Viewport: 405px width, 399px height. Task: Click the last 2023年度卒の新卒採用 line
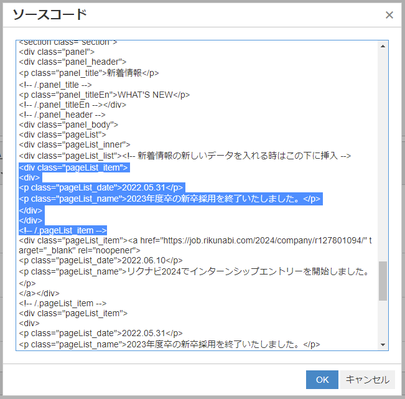click(169, 344)
